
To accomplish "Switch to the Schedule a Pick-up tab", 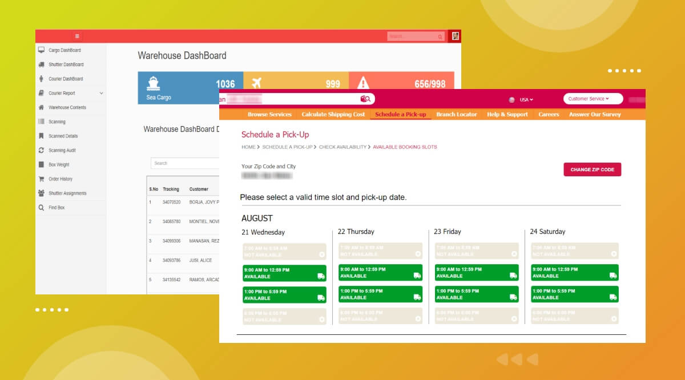I will [400, 114].
